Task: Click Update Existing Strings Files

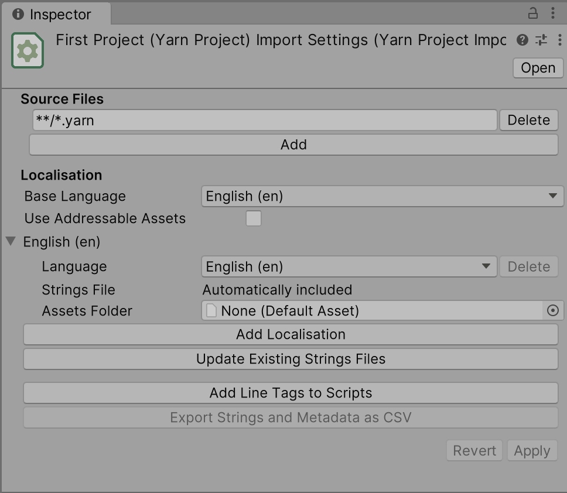Action: click(291, 359)
